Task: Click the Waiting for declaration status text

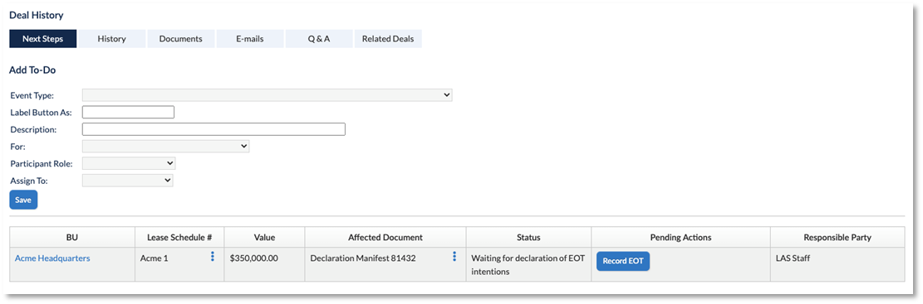Action: point(528,265)
